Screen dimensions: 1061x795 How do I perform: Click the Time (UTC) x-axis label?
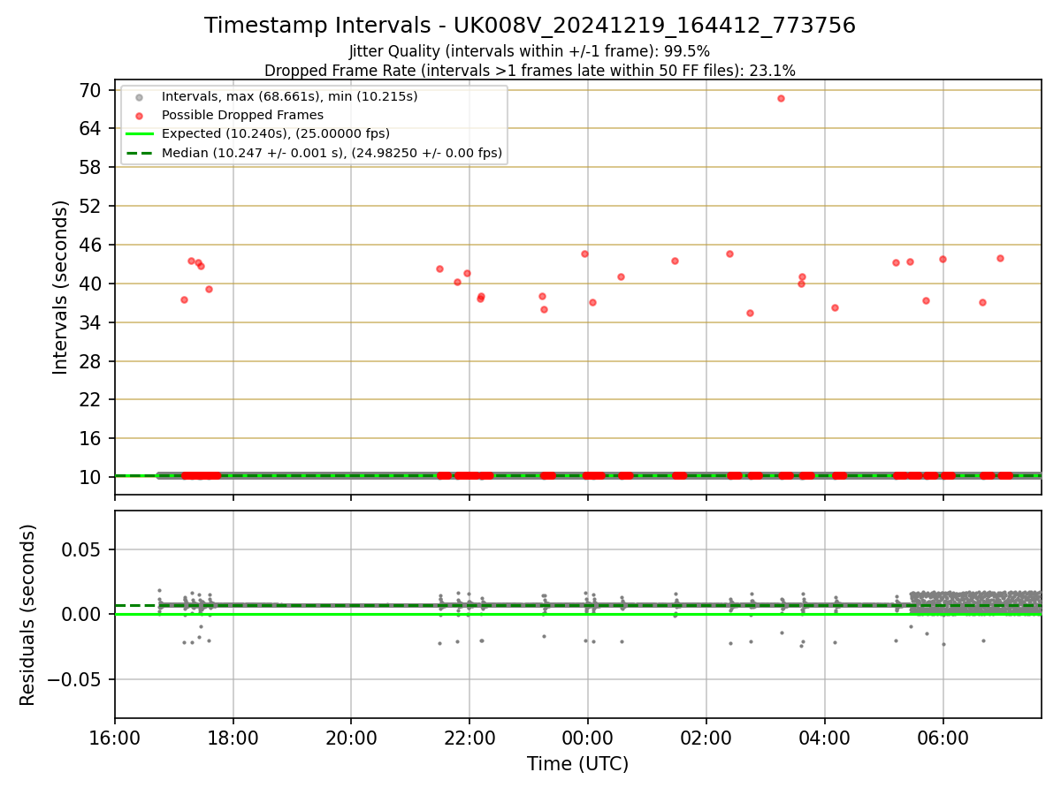(577, 764)
